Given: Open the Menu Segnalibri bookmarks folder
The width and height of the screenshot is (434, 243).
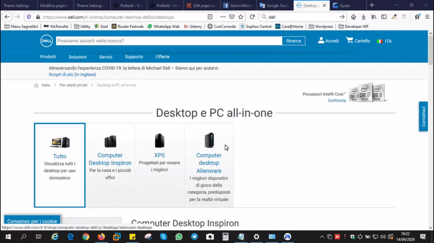Looking at the screenshot, I should [x=21, y=26].
